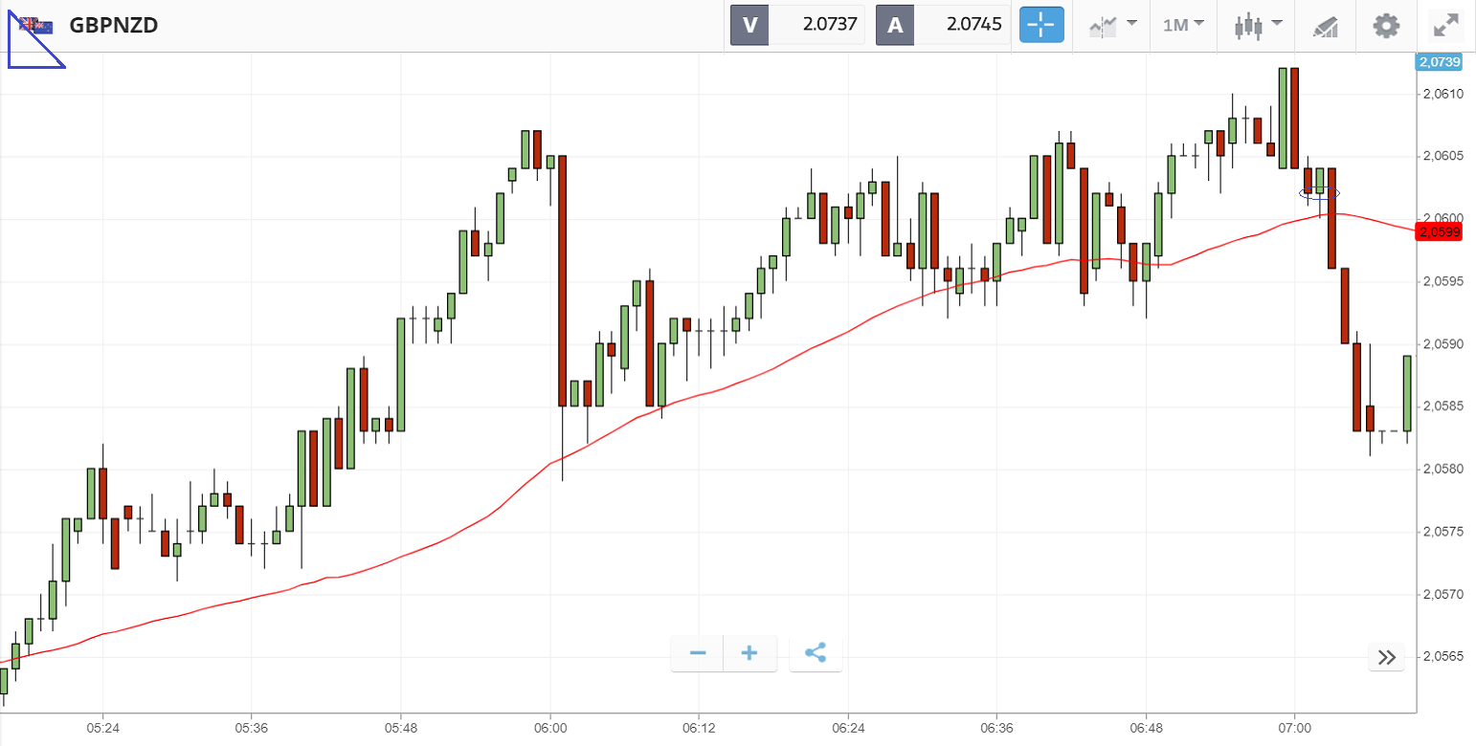This screenshot has height=746, width=1476.
Task: Click the fullscreen expand arrows icon
Action: 1445,25
